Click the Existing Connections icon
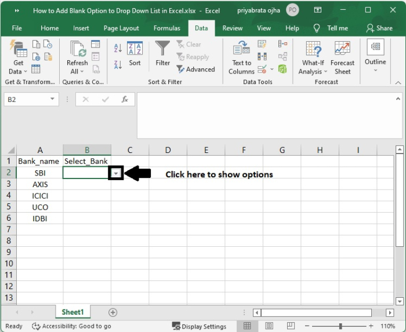The height and width of the screenshot is (332, 406). click(x=48, y=57)
